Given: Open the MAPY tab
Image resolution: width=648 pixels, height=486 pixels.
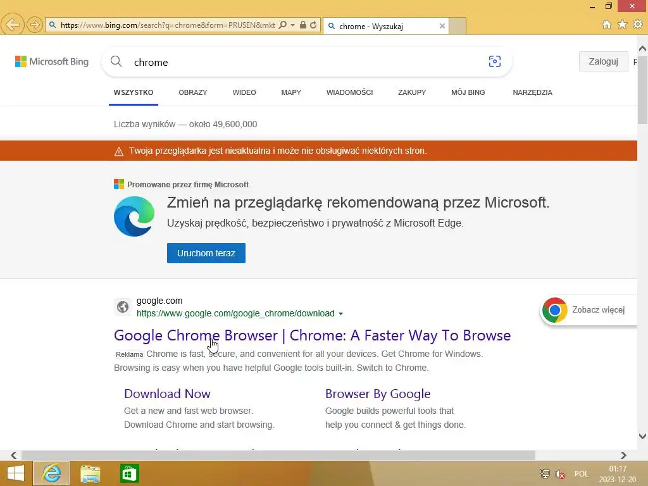Looking at the screenshot, I should tap(291, 92).
